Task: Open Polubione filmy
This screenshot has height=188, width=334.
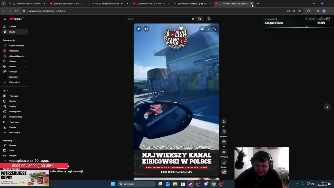Action: (x=14, y=117)
